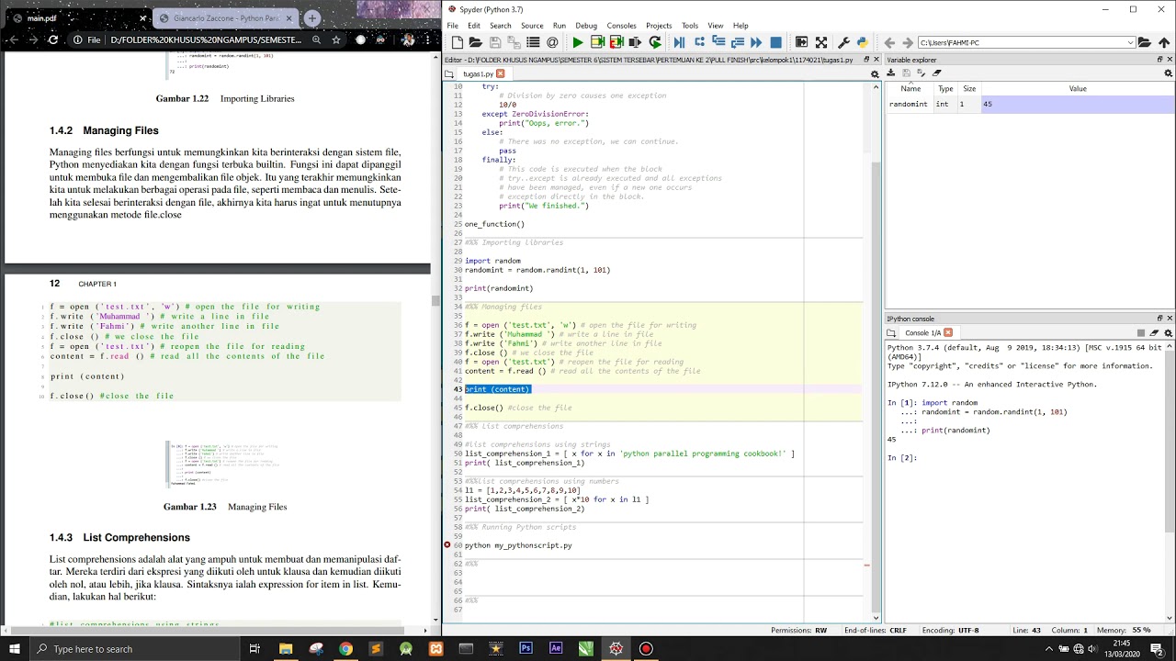Screen dimensions: 1176x661
Task: Maximize current pane using the fullscreen icon
Action: click(x=821, y=42)
